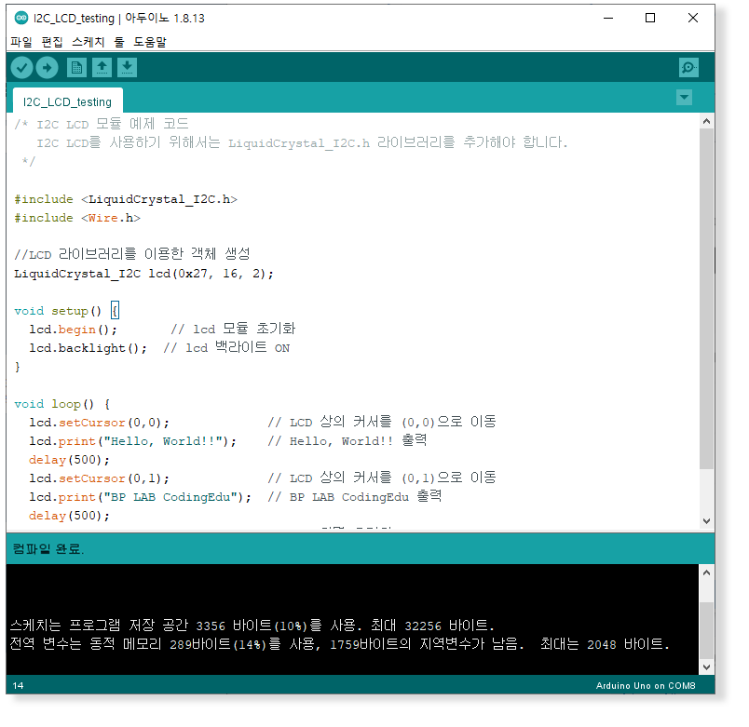Click the //LCD 라이브러리를 이용한 객체 생성 comment

132,254
